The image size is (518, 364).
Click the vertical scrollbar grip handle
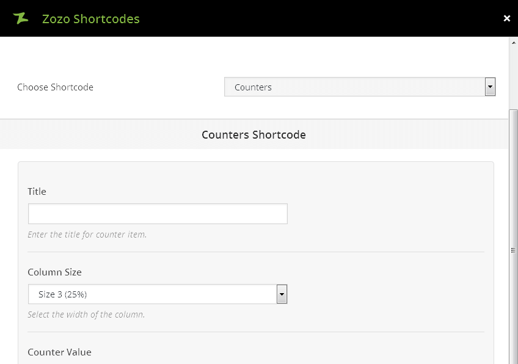pos(513,250)
